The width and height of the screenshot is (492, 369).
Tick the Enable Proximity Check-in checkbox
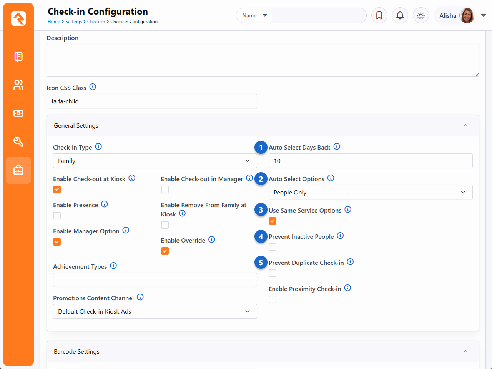coord(273,299)
